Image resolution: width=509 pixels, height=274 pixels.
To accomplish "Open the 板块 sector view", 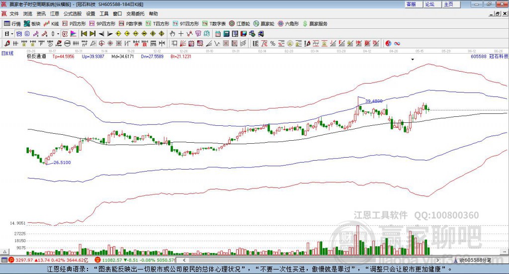I will 32,24.
